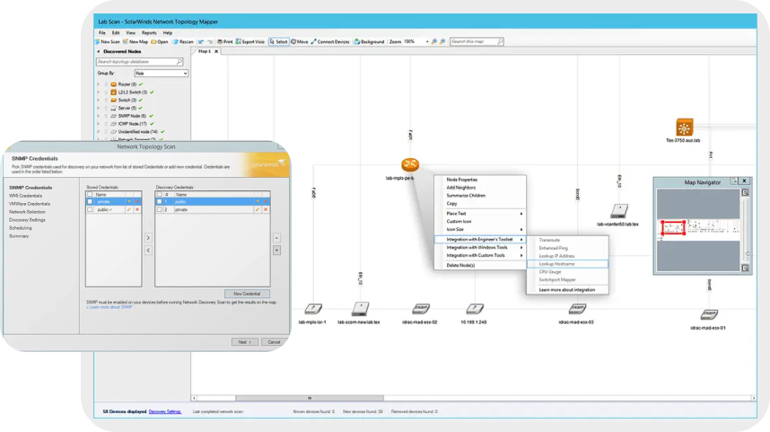Click the horizontal scrollbar thumb of the map

(310, 398)
